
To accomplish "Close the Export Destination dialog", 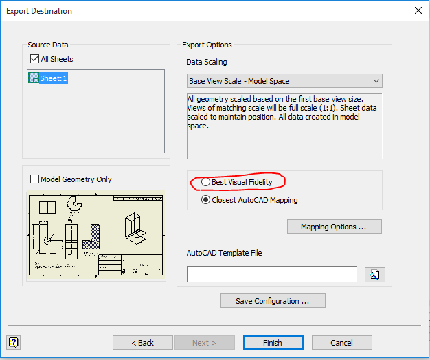I will (x=418, y=11).
